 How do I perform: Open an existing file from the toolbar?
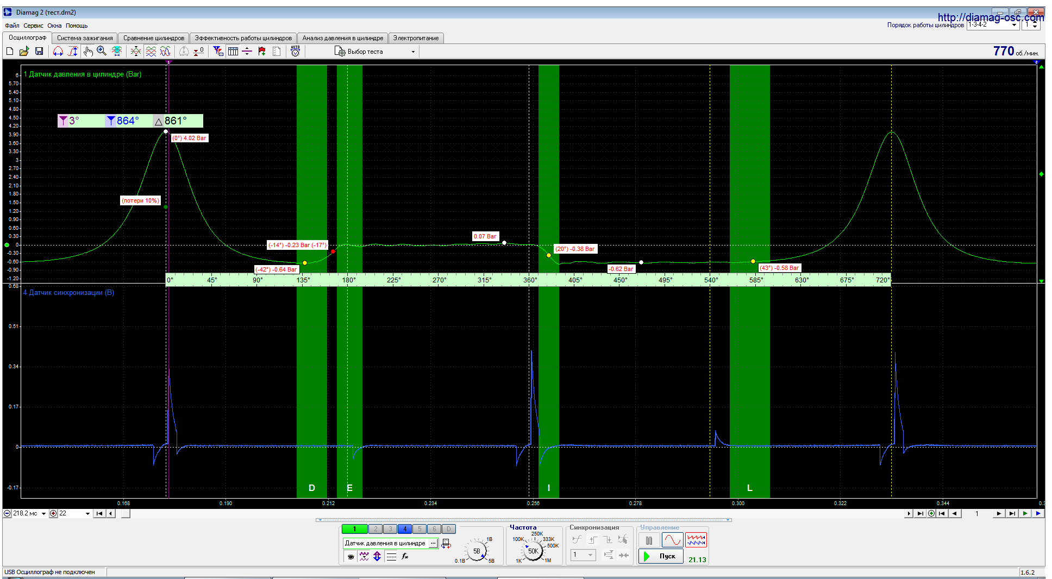tap(24, 51)
